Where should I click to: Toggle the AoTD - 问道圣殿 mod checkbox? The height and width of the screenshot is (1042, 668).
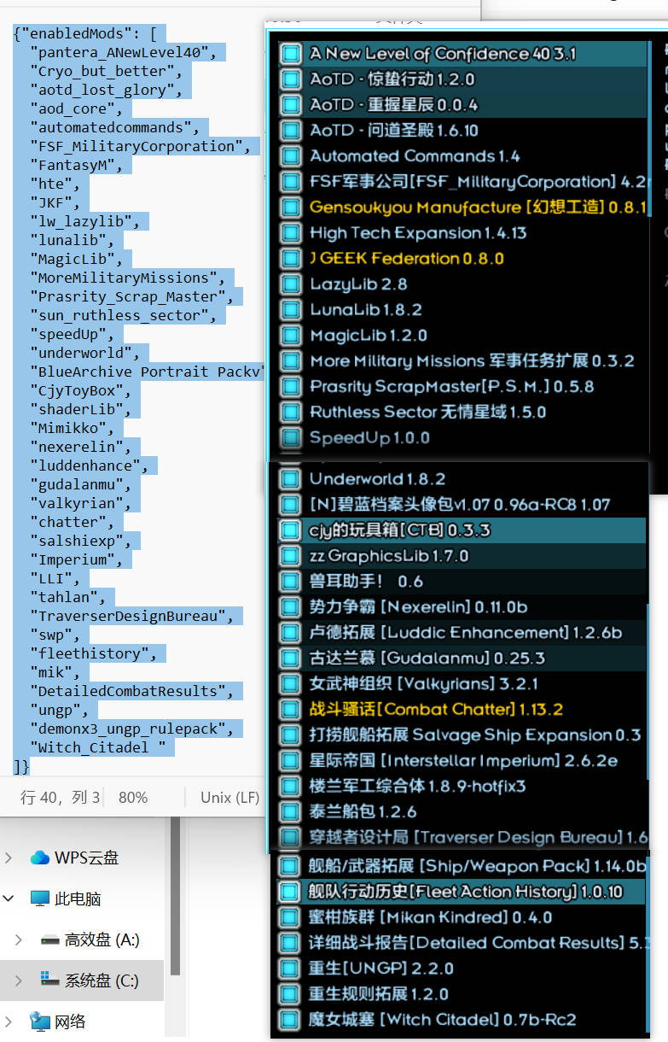point(291,131)
